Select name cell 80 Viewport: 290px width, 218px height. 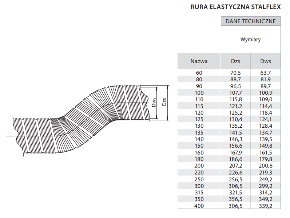click(x=199, y=79)
